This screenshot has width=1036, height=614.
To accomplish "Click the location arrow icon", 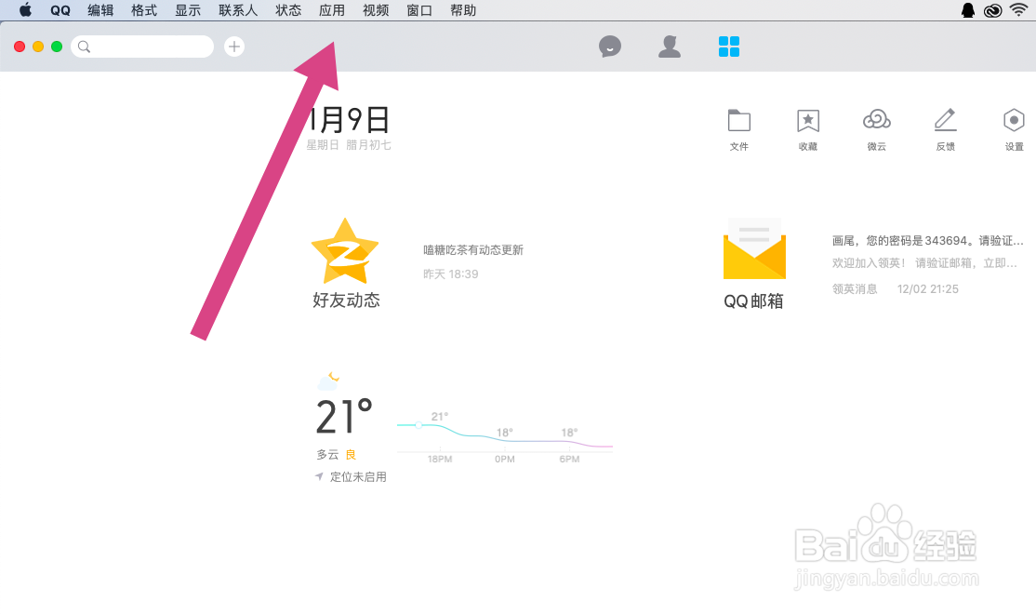I will [x=319, y=476].
